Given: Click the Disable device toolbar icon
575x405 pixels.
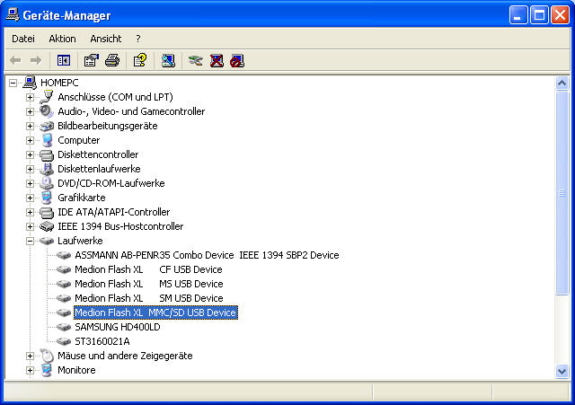Looking at the screenshot, I should click(237, 60).
